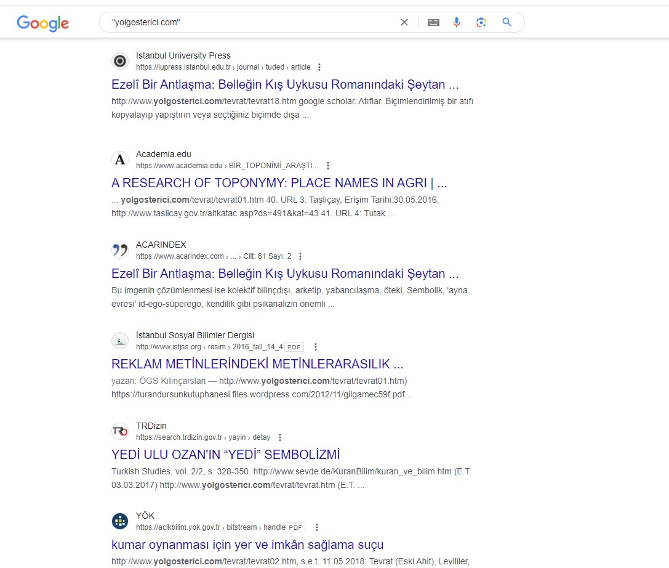Click snippet starting "Turkish Studies, vol. 2/2"
Image resolution: width=669 pixels, height=568 pixels.
(291, 478)
